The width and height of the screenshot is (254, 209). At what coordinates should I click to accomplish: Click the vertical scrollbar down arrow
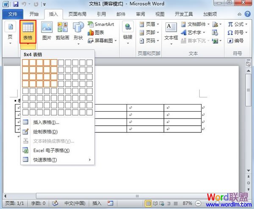[x=248, y=170]
